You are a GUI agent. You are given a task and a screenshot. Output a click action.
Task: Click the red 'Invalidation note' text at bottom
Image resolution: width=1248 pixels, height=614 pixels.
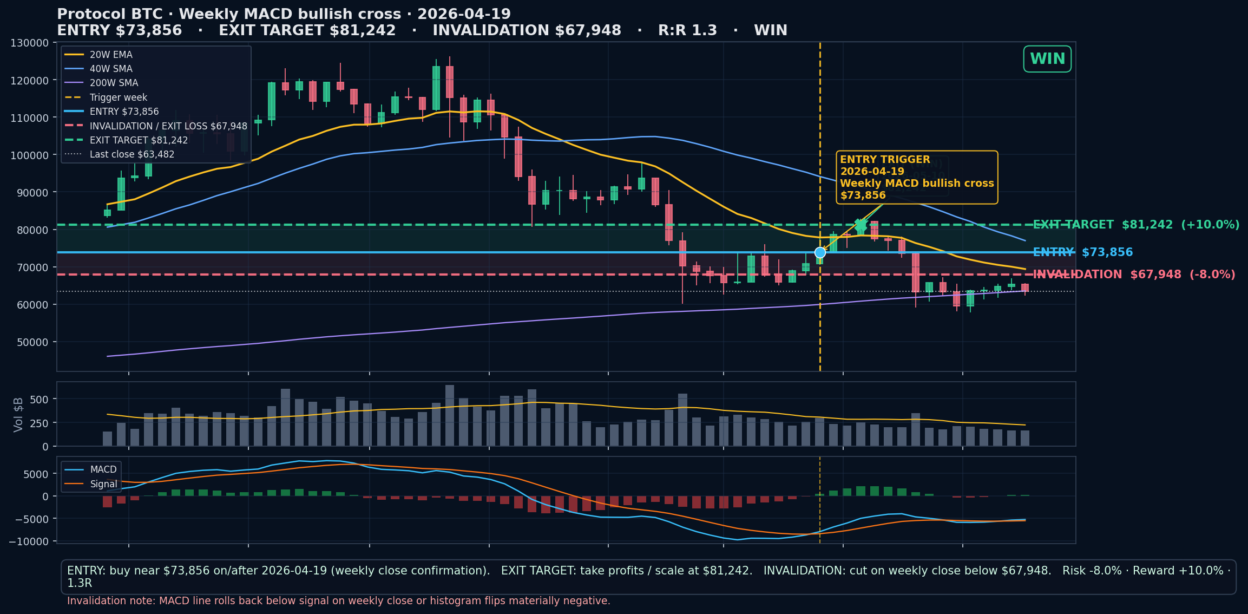pos(338,601)
